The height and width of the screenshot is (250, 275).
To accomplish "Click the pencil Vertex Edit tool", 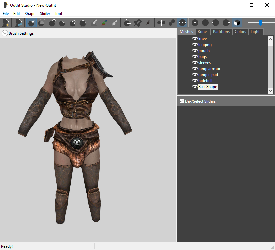I will [x=148, y=23].
